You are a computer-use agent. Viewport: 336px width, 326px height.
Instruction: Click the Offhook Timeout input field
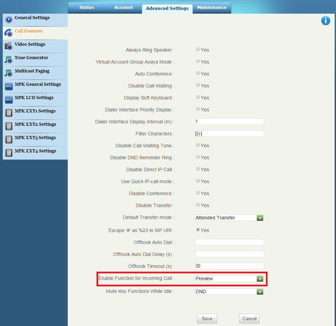pyautogui.click(x=229, y=266)
